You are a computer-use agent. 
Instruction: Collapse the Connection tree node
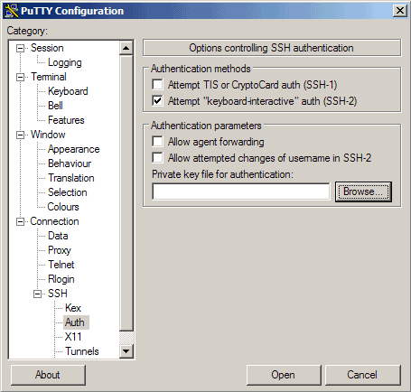[x=20, y=221]
